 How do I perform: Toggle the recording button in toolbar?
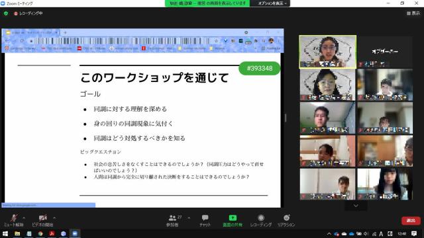pyautogui.click(x=260, y=220)
